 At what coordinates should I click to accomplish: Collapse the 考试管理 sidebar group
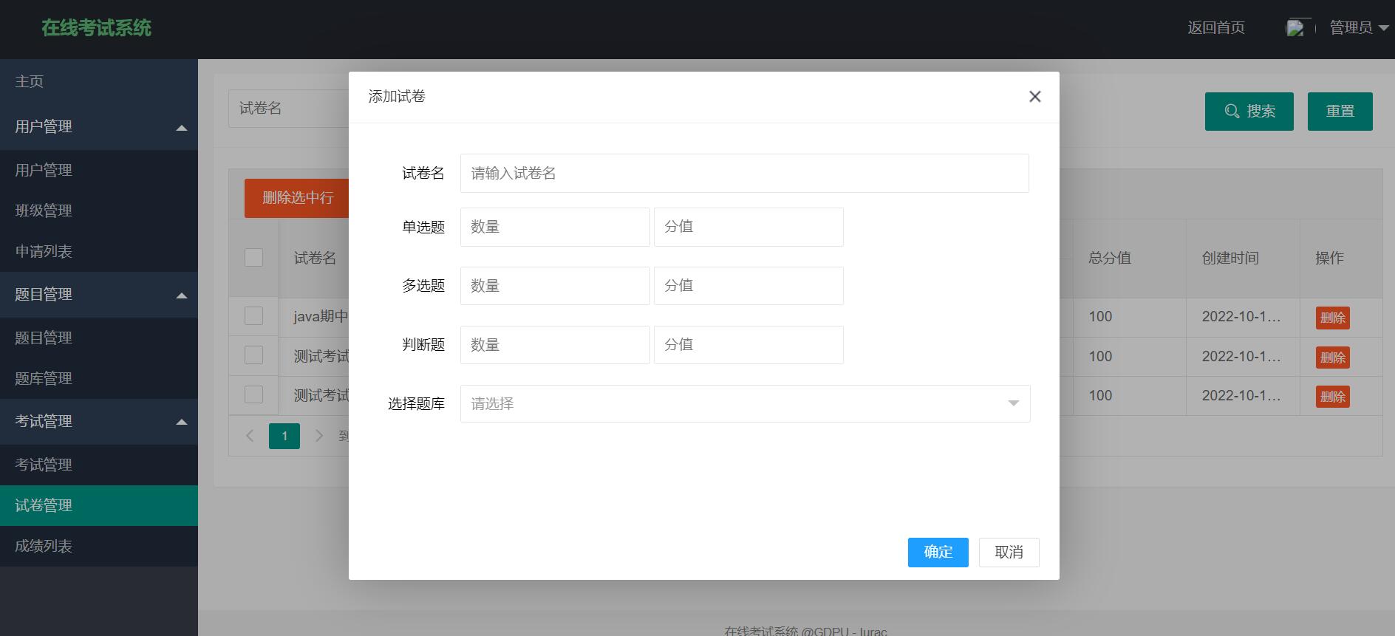click(x=99, y=422)
